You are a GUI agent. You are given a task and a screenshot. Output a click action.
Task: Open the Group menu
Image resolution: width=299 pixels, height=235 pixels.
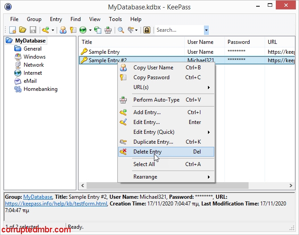pos(34,19)
